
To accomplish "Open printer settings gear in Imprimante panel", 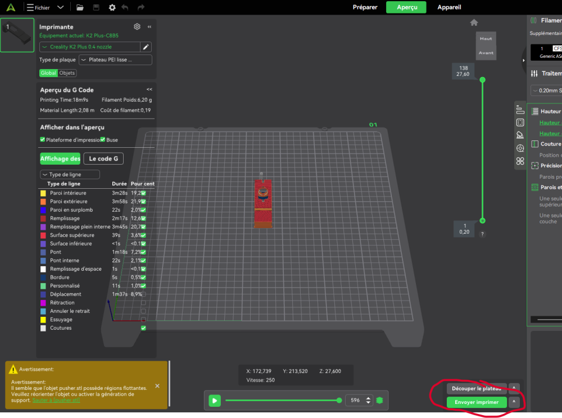I will [x=137, y=26].
